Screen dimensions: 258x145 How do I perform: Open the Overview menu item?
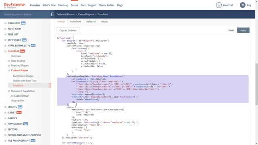point(35,5)
